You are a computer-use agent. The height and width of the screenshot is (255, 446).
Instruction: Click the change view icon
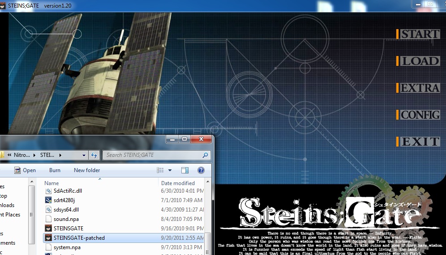click(160, 170)
